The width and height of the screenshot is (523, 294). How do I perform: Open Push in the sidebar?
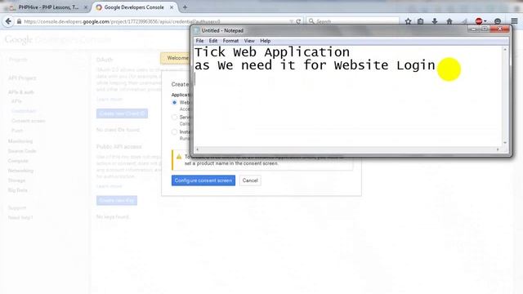[x=17, y=131]
